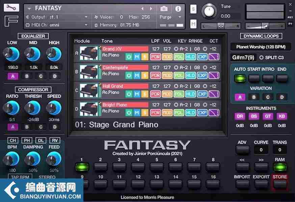This screenshot has height=202, width=295.
Task: Open the Purge dropdown menu
Action: (x=170, y=17)
